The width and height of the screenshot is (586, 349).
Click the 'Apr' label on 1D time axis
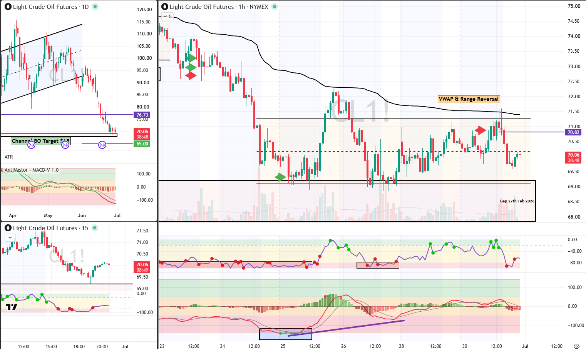point(13,215)
